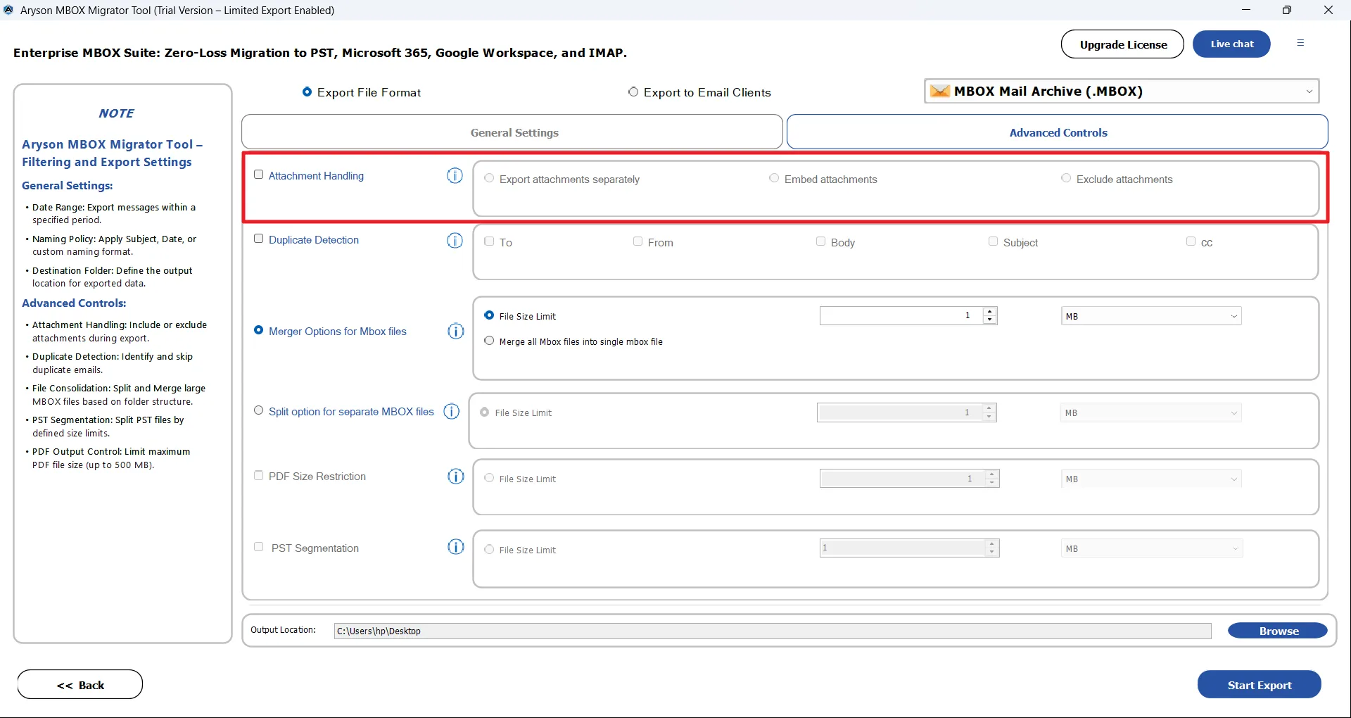Viewport: 1351px width, 718px height.
Task: Click 'General Settings:' heading in note panel
Action: coord(67,185)
